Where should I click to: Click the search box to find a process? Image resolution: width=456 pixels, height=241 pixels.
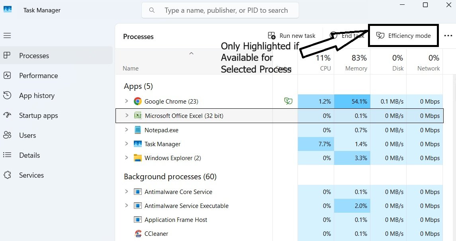(220, 10)
